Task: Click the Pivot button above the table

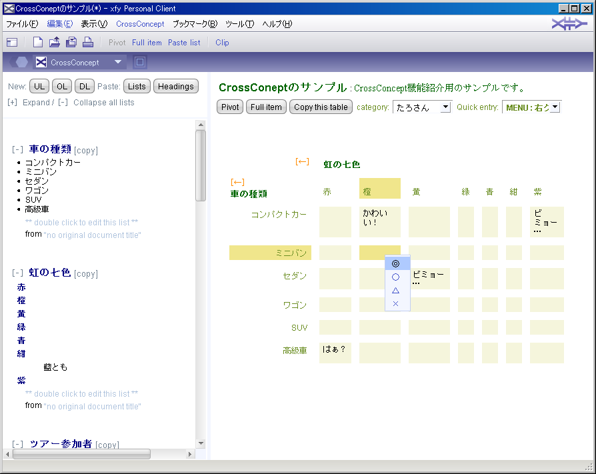Action: (x=230, y=107)
